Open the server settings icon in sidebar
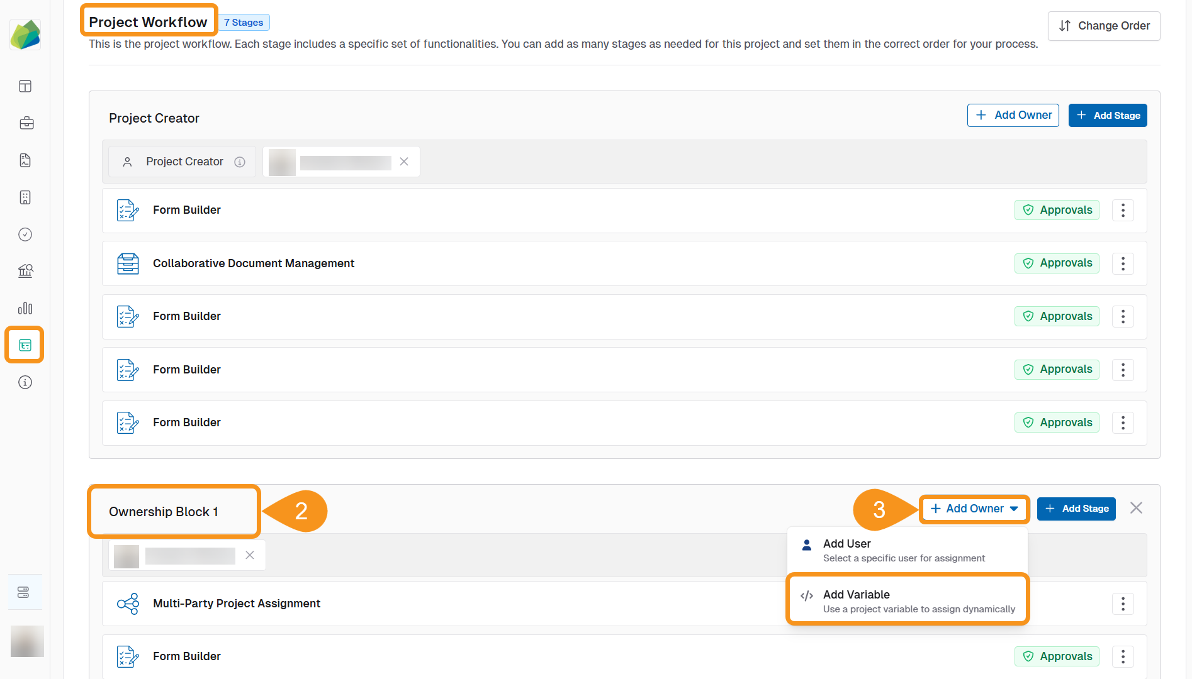Image resolution: width=1192 pixels, height=679 pixels. coord(24,592)
